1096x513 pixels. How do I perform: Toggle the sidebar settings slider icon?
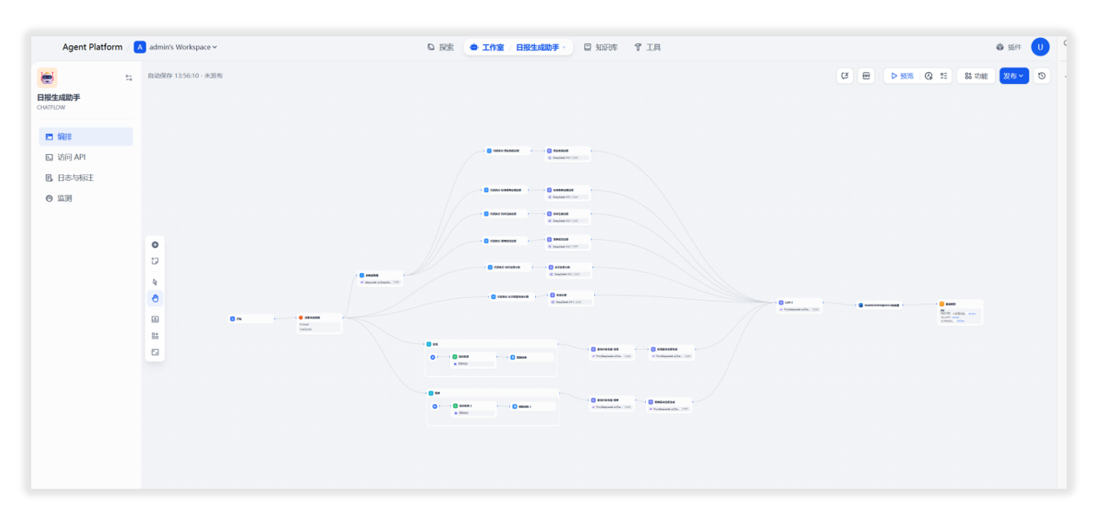[x=128, y=78]
